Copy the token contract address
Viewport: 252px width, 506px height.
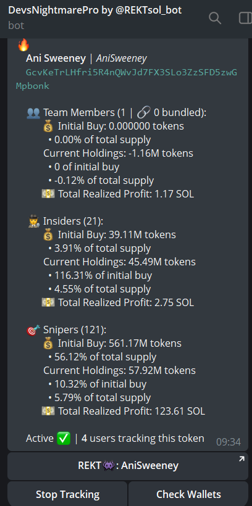tap(127, 79)
